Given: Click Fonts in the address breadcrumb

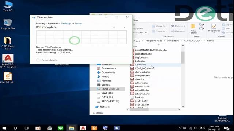Looking at the screenshot, I should pos(210,41).
